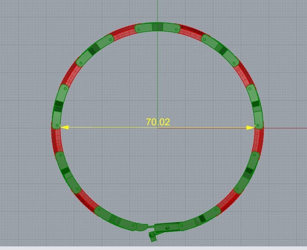Image resolution: width=307 pixels, height=250 pixels.
Task: Click the round screw on the clasp body
Action: [167, 228]
